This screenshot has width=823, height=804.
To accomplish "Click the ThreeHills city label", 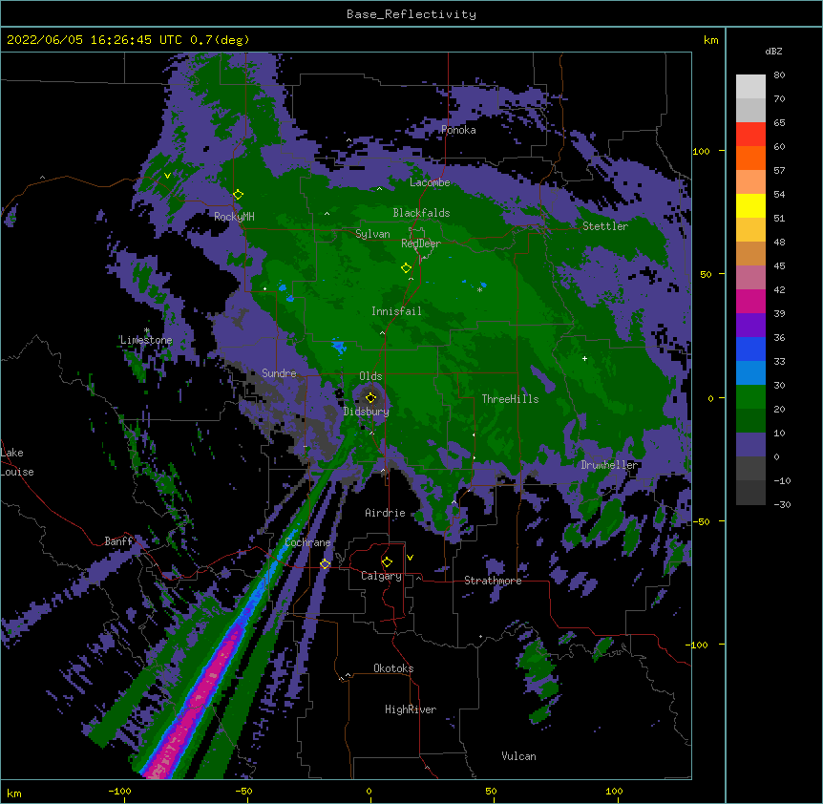I will 510,399.
